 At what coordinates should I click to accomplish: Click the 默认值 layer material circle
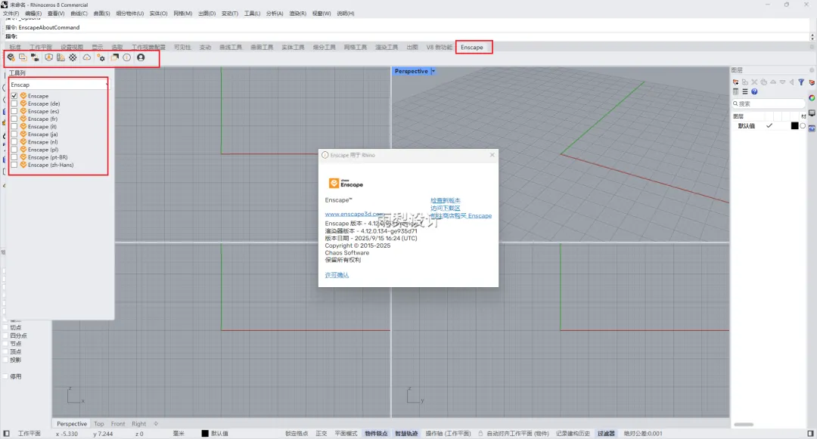pos(803,126)
